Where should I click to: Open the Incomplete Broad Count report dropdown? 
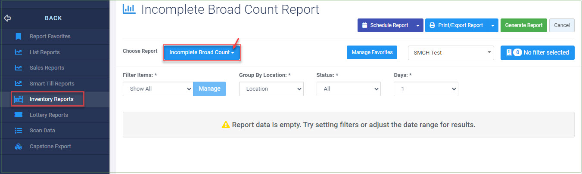click(202, 52)
